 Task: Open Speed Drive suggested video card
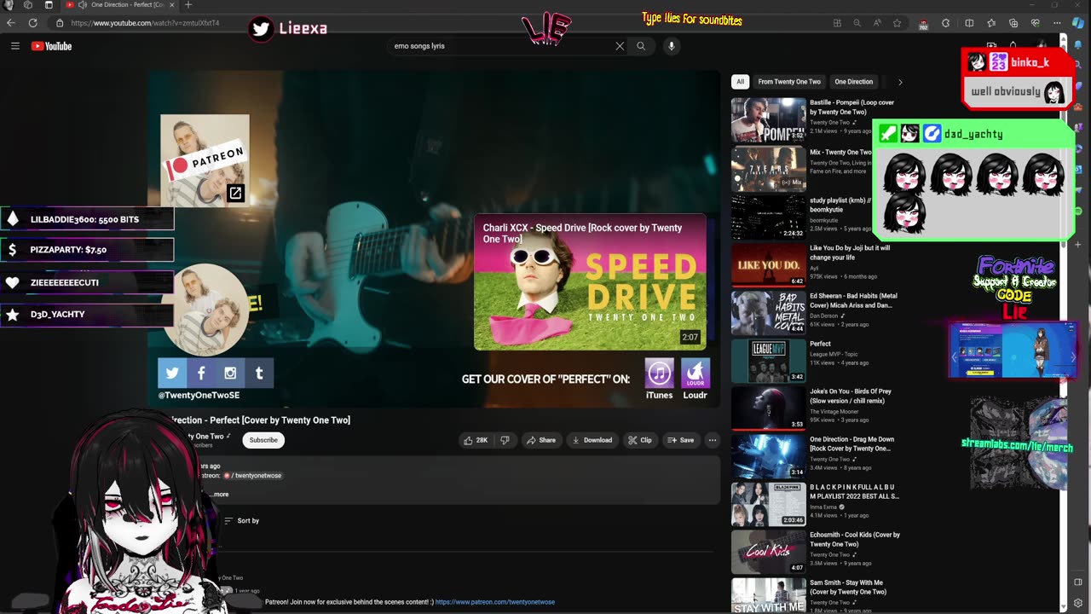click(x=590, y=282)
